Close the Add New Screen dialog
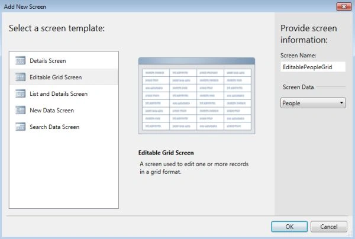 click(344, 7)
